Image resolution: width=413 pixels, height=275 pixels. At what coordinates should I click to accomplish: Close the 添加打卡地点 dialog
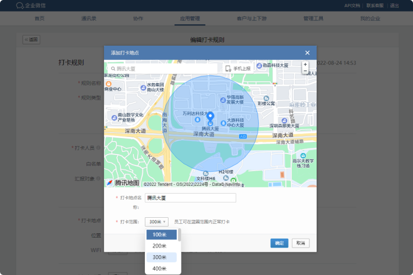307,53
